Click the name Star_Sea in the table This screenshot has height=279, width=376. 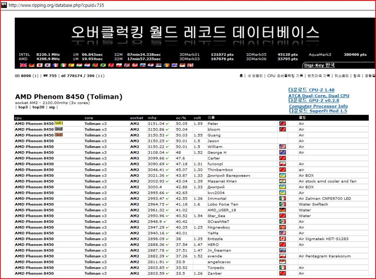click(216, 216)
